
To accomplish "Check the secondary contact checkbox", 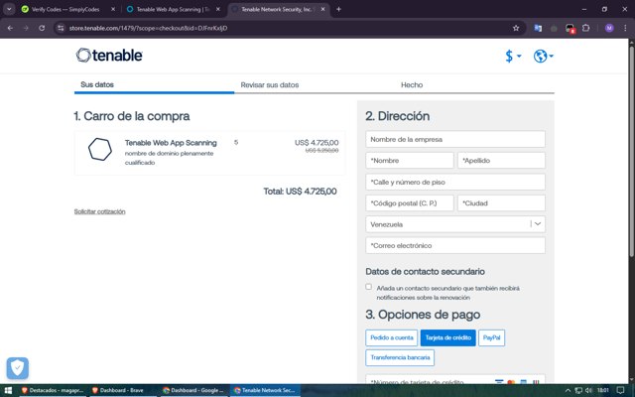I will pyautogui.click(x=368, y=287).
